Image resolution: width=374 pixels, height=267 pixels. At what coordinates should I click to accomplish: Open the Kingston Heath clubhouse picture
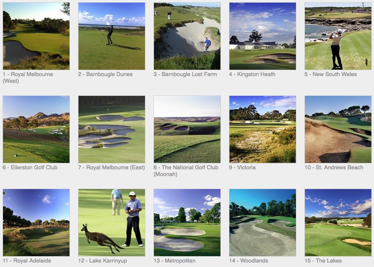point(263,36)
